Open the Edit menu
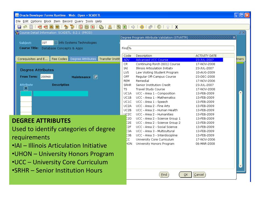 point(26,21)
